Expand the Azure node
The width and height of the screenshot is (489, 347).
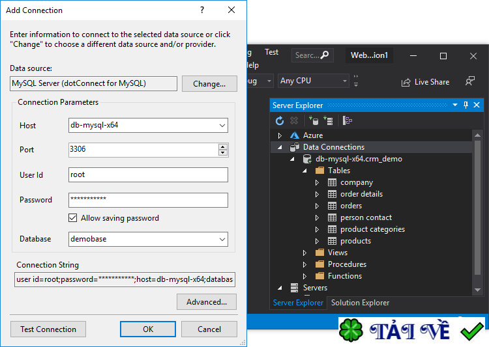tap(280, 135)
